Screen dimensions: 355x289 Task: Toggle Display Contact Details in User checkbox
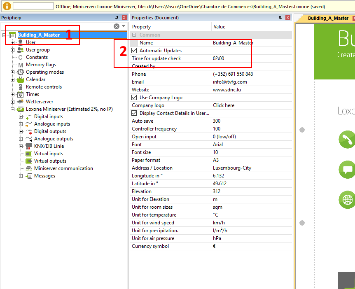pos(134,113)
